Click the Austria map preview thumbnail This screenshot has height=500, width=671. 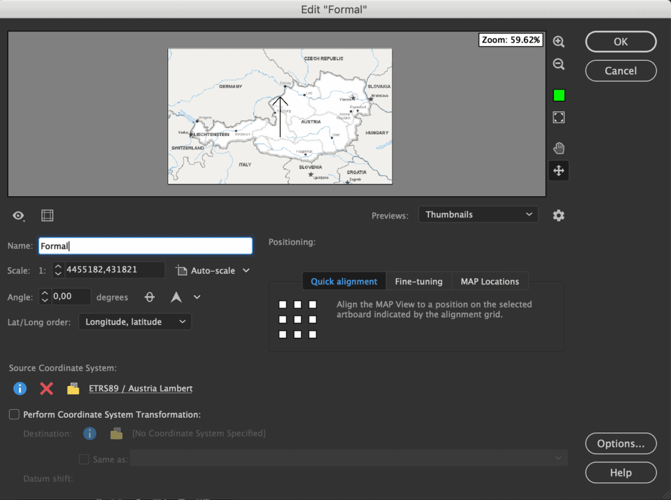(280, 116)
